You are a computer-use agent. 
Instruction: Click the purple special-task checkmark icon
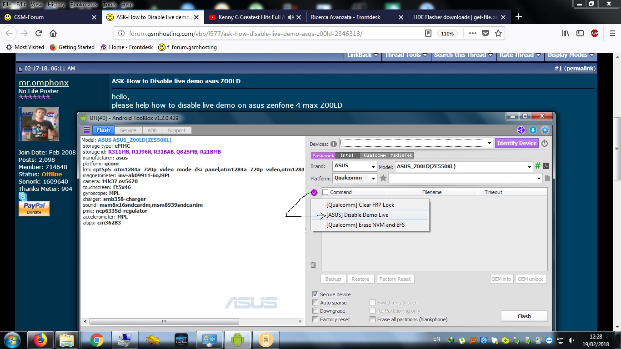point(314,193)
